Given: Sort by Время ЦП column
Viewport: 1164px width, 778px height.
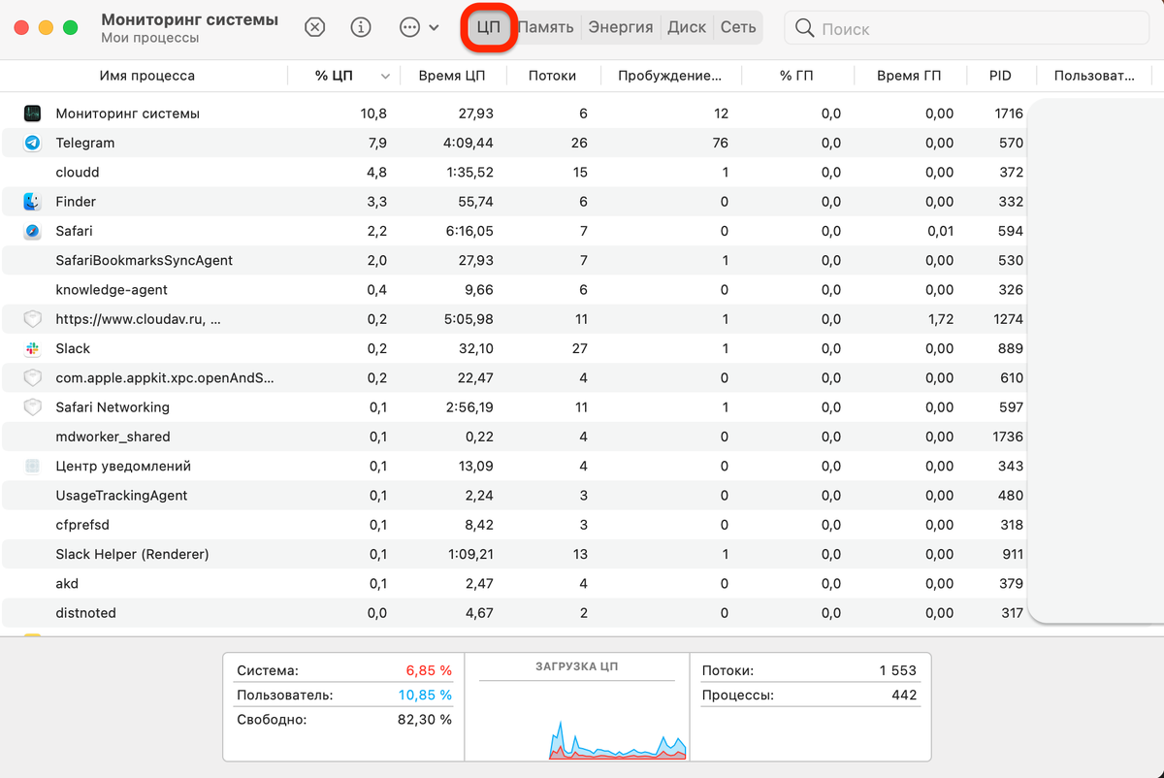Looking at the screenshot, I should [x=451, y=76].
